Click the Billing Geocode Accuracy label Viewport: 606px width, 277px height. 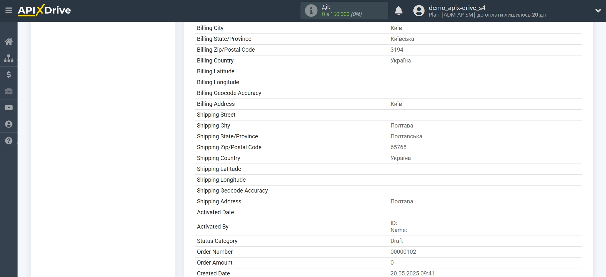tap(229, 93)
